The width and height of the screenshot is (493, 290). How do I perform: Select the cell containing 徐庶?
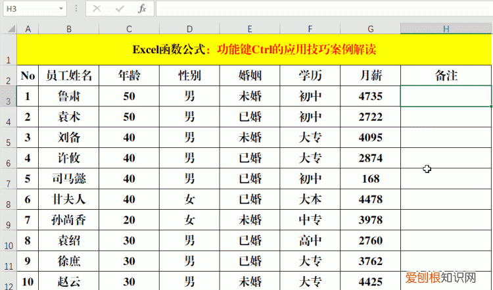click(x=69, y=261)
